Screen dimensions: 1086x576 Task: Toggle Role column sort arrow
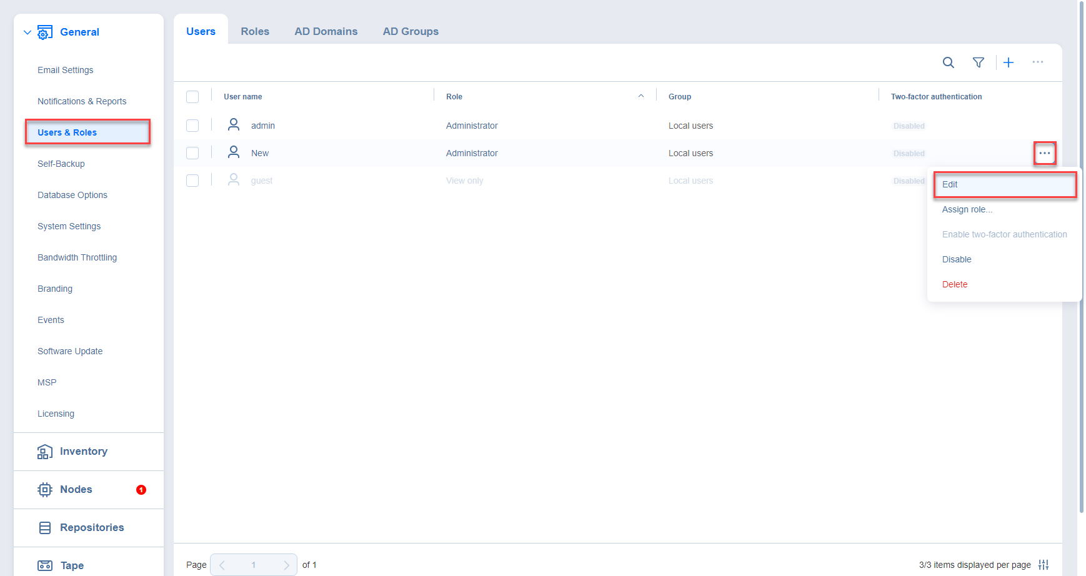(640, 96)
